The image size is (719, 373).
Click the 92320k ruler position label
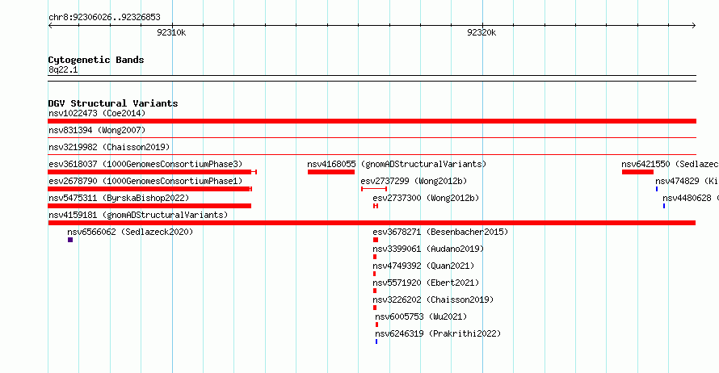point(481,32)
